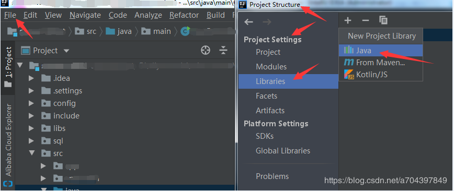Select the .idea folder row
The width and height of the screenshot is (454, 191).
pyautogui.click(x=125, y=78)
